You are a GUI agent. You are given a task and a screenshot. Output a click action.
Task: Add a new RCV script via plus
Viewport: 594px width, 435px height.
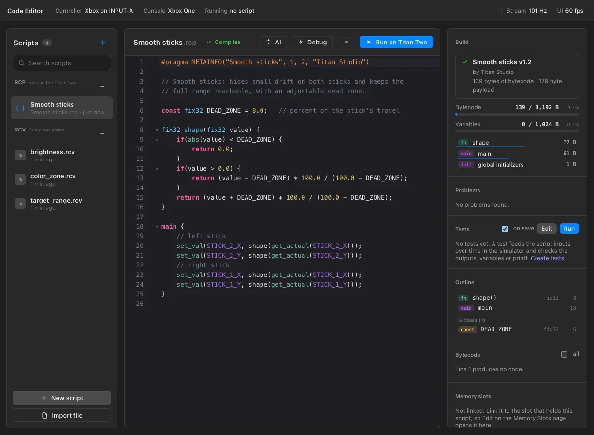(x=102, y=134)
